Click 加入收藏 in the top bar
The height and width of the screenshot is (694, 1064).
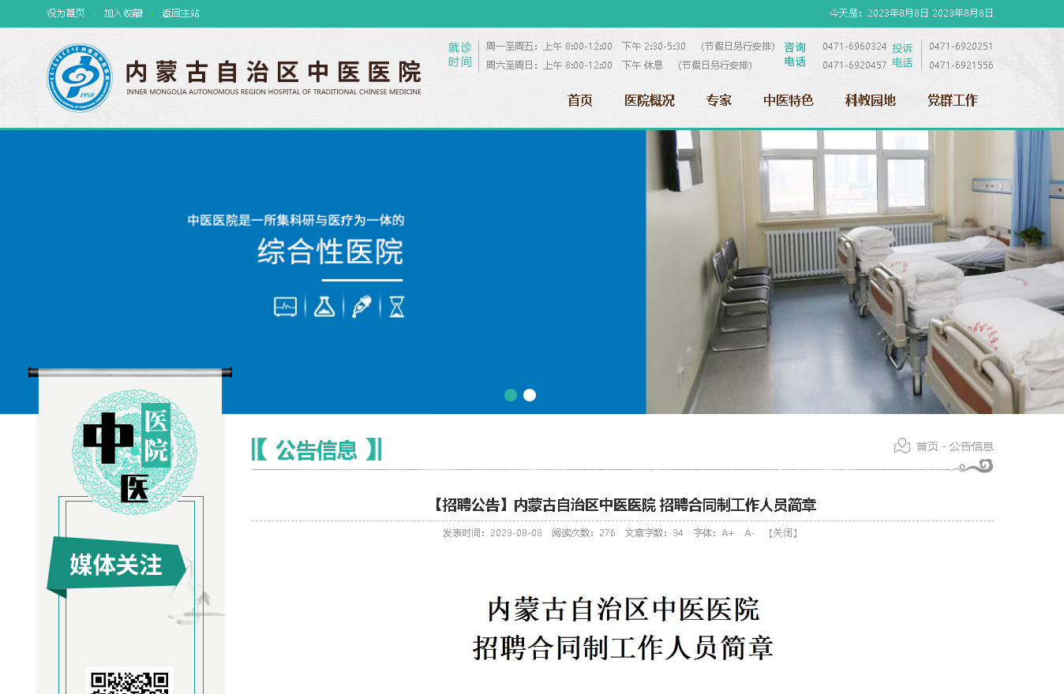123,13
